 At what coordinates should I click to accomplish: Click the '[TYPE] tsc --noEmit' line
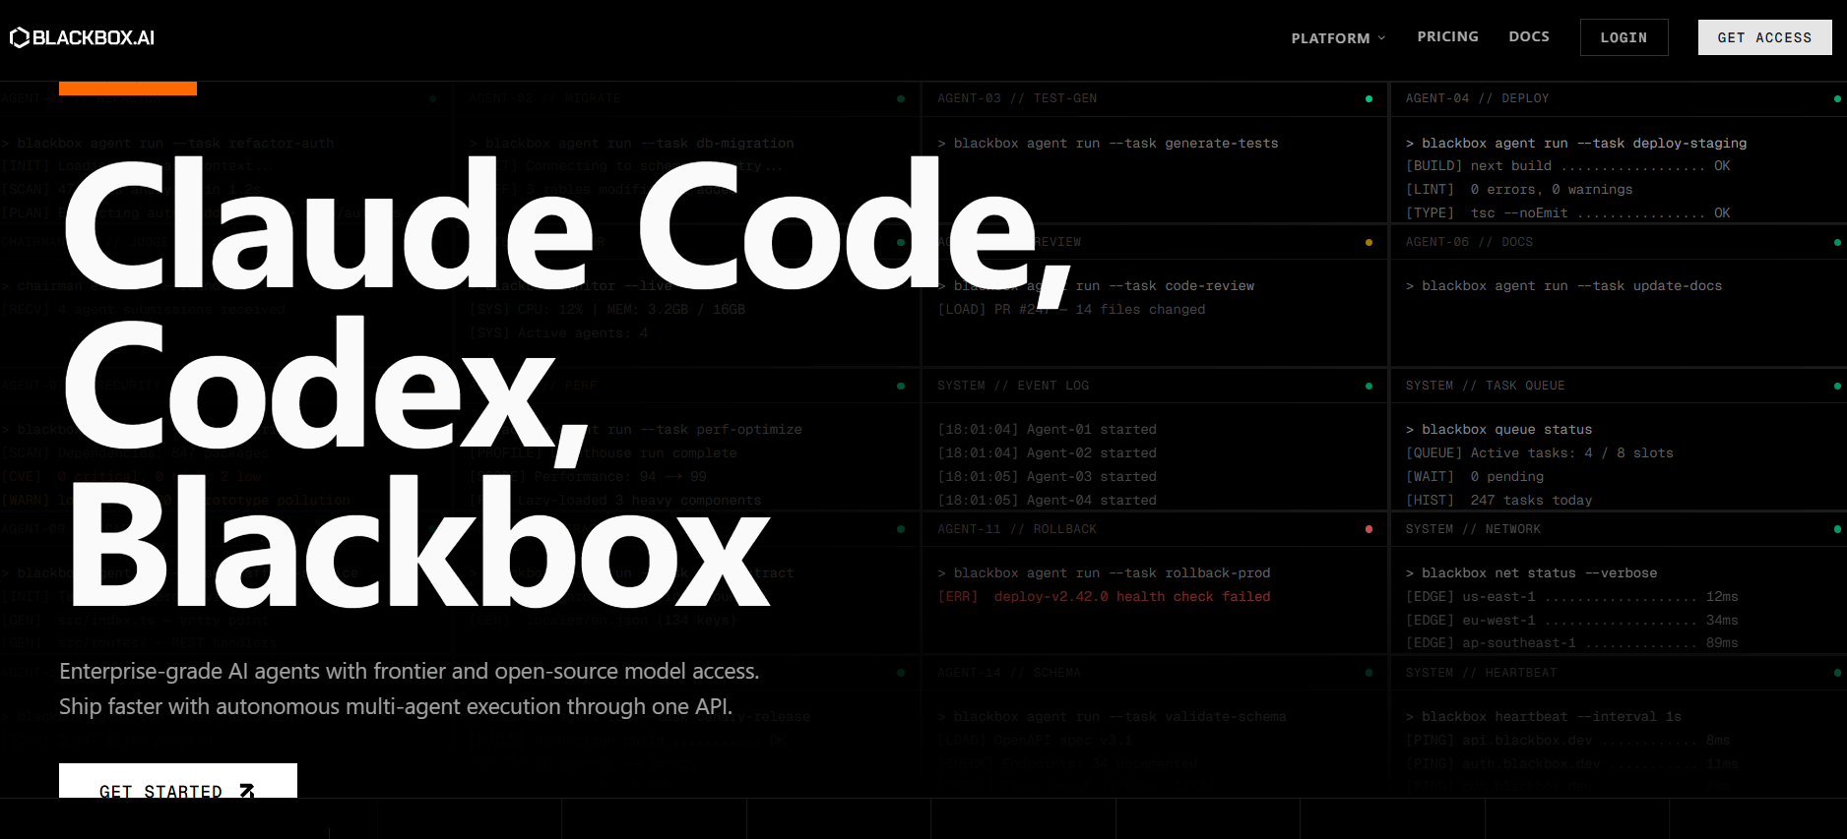point(1567,213)
